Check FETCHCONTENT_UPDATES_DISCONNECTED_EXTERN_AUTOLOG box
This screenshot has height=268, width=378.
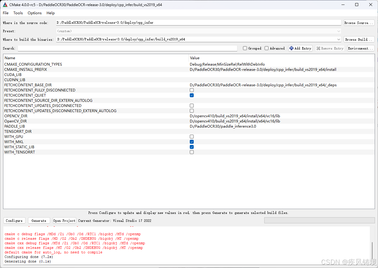coord(192,111)
